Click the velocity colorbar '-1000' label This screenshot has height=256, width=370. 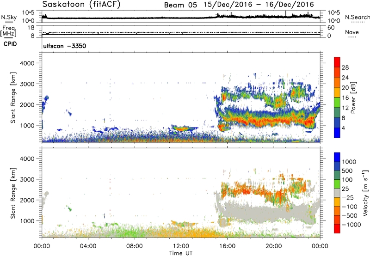351,225
